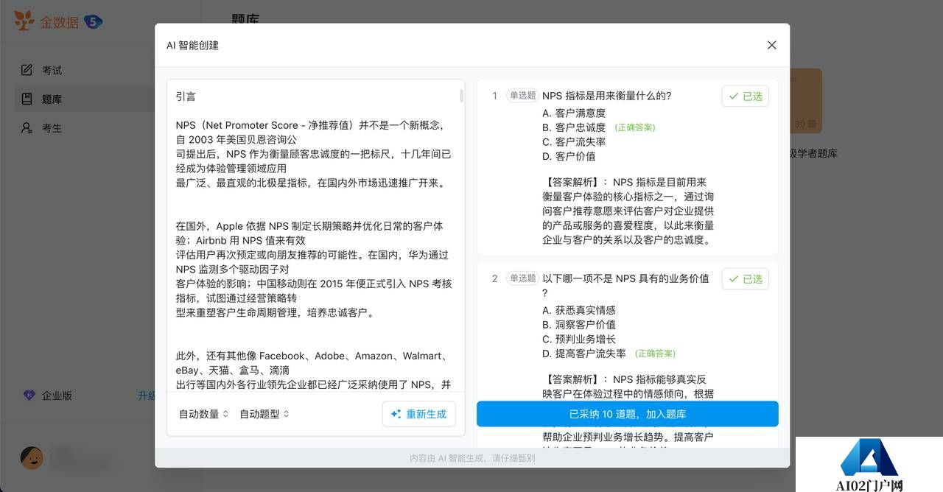Select option D. 提高客户流失率
943x492 pixels.
584,354
